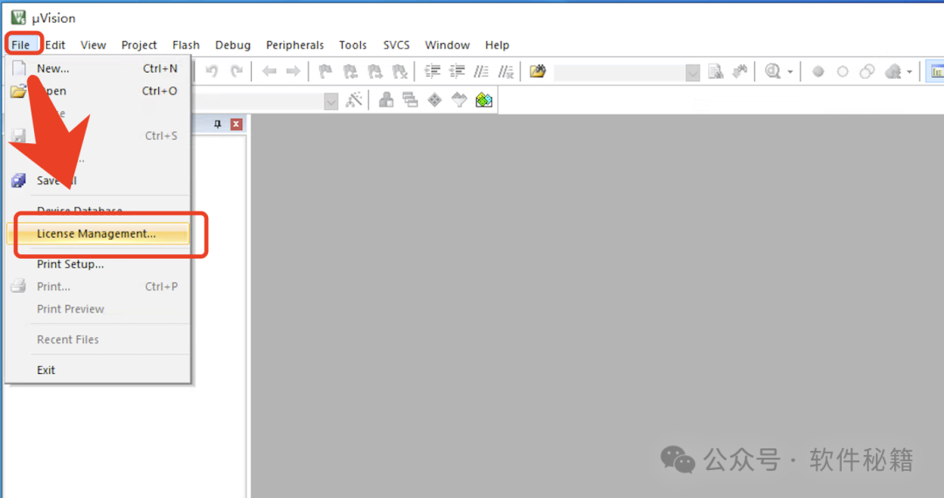Screen dimensions: 944x498
Task: Open Manage Pack Installer icon
Action: coord(483,100)
